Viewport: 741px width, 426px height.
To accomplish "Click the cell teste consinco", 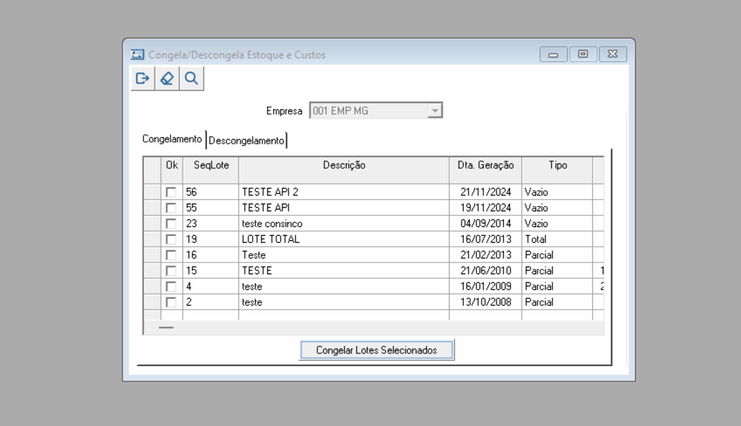I will pyautogui.click(x=344, y=223).
